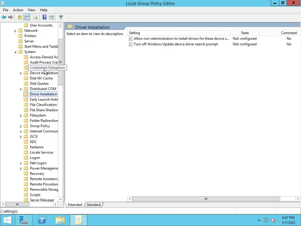Click the network tray icon
Viewport: 301px width, 226px height.
266,220
